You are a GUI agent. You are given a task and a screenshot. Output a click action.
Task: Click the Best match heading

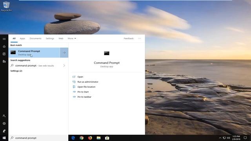click(x=16, y=45)
